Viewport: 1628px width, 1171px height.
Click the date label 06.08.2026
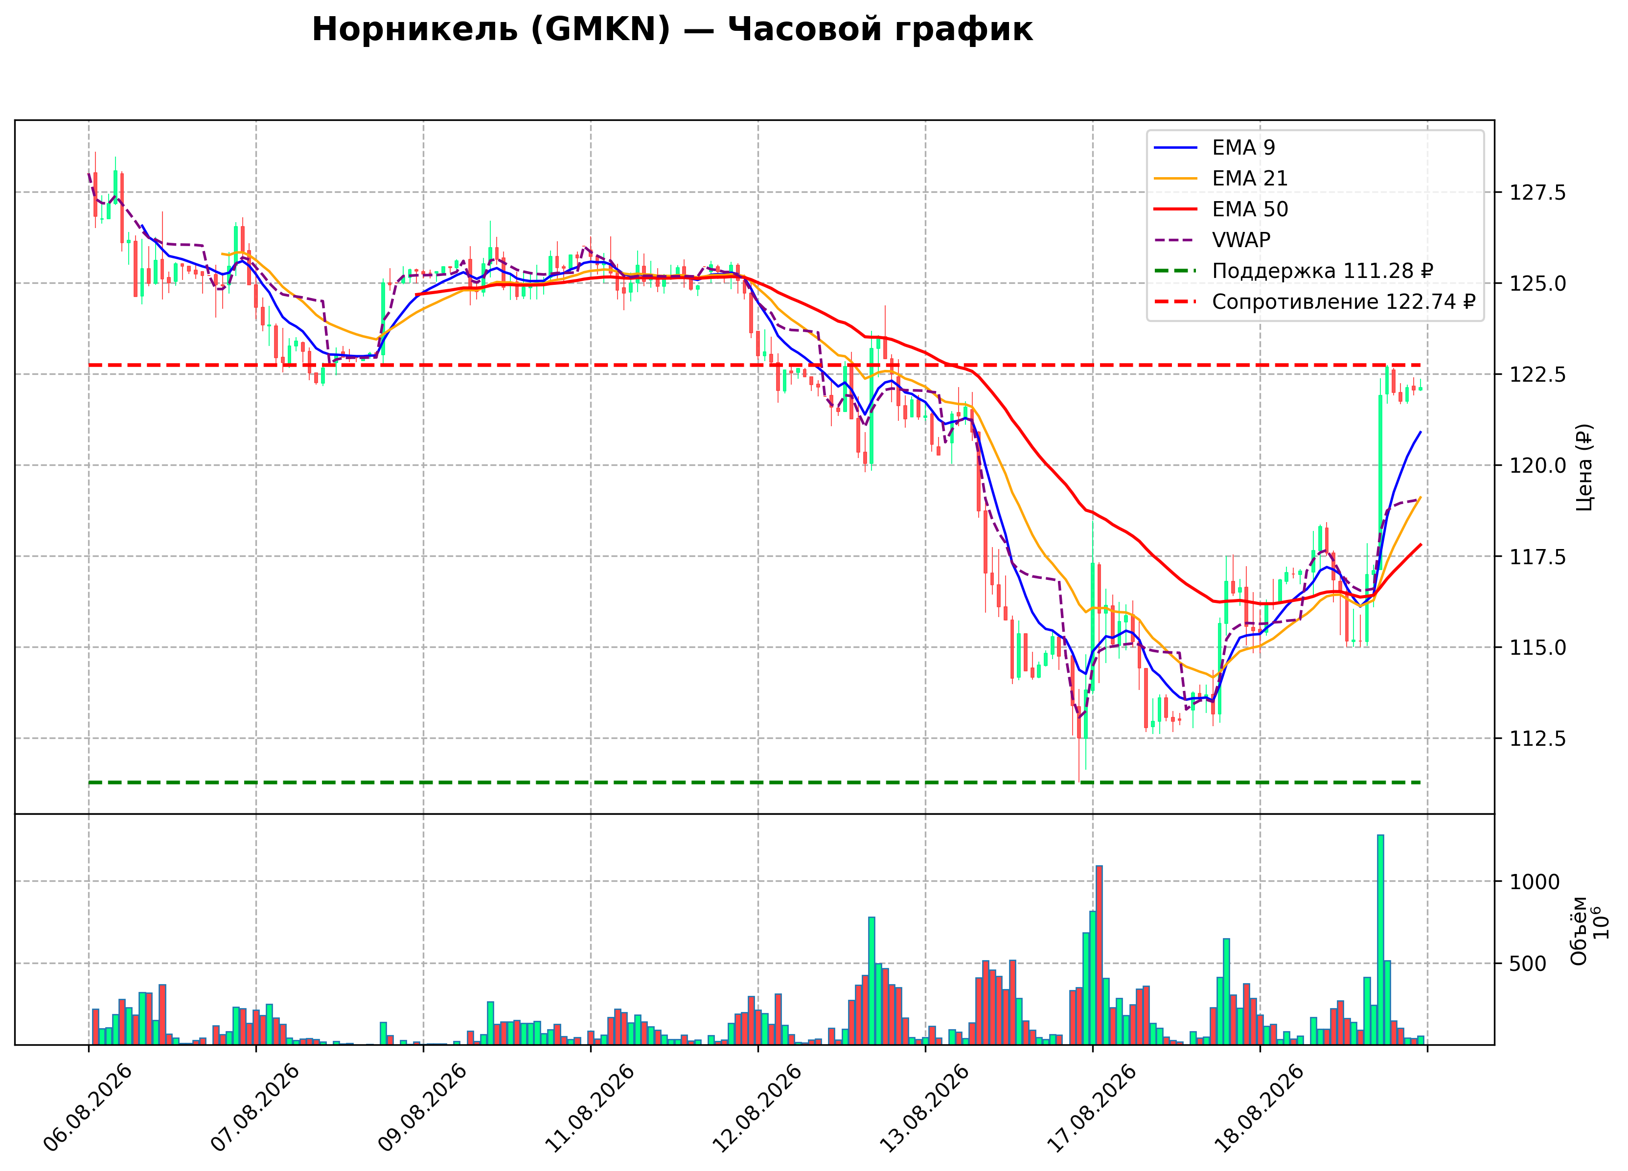click(x=88, y=1108)
